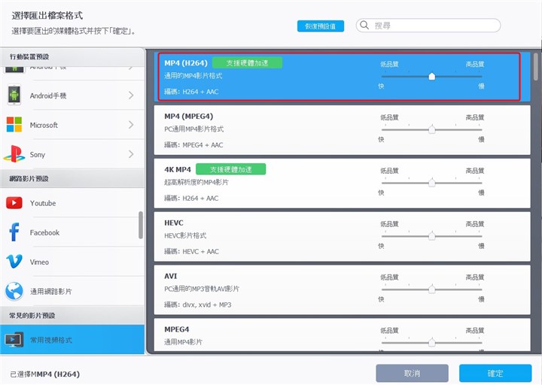Click the format list scrollbar thumb
The image size is (542, 385).
pos(536,67)
